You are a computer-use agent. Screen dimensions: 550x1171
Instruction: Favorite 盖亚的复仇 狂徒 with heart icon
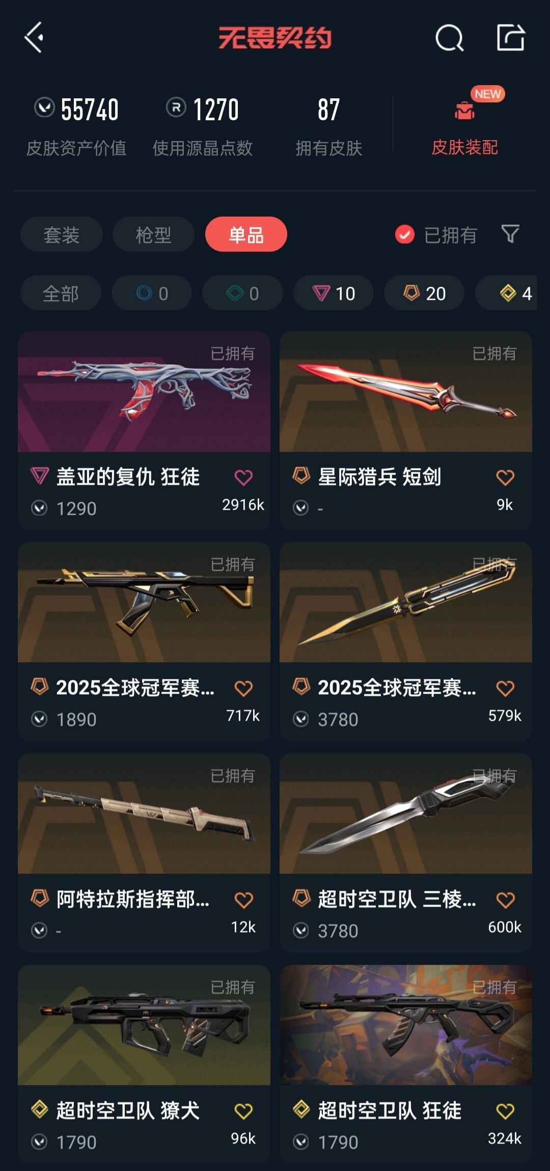(243, 477)
